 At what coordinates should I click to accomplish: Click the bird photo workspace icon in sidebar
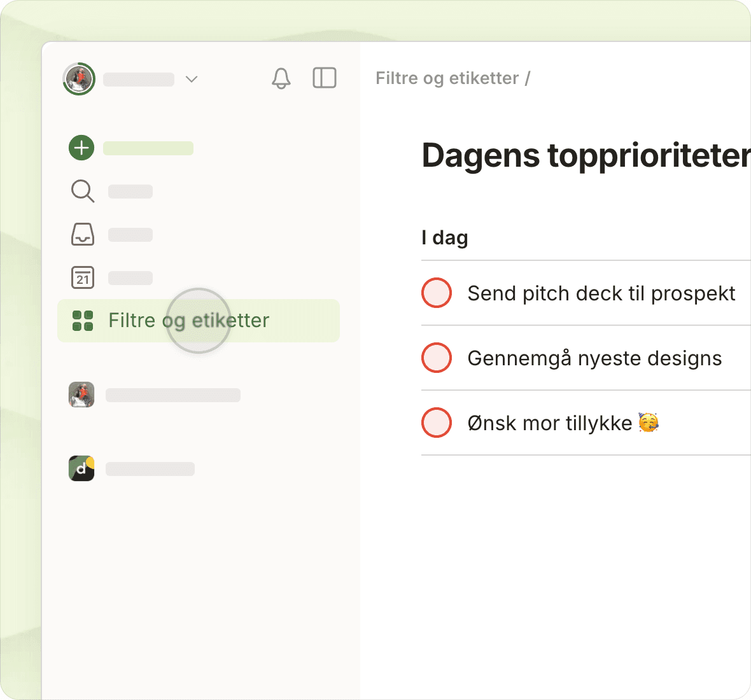(81, 395)
